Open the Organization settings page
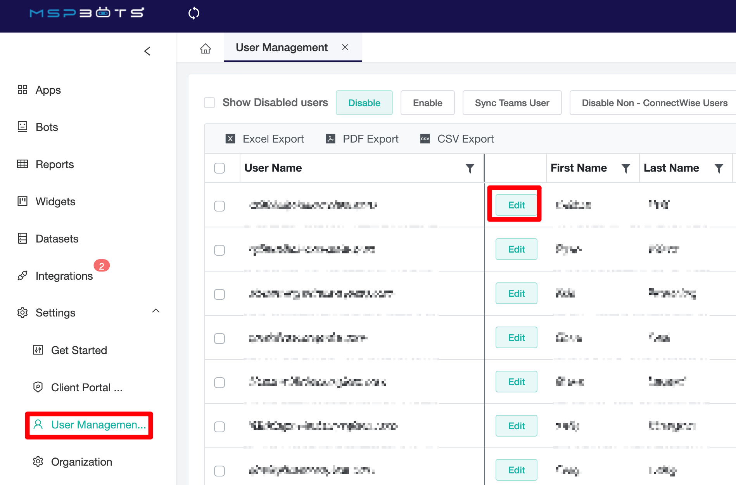This screenshot has width=736, height=485. click(81, 461)
